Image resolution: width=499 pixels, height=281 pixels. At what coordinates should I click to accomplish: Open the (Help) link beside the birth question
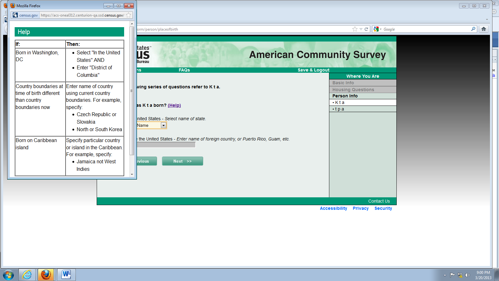174,105
